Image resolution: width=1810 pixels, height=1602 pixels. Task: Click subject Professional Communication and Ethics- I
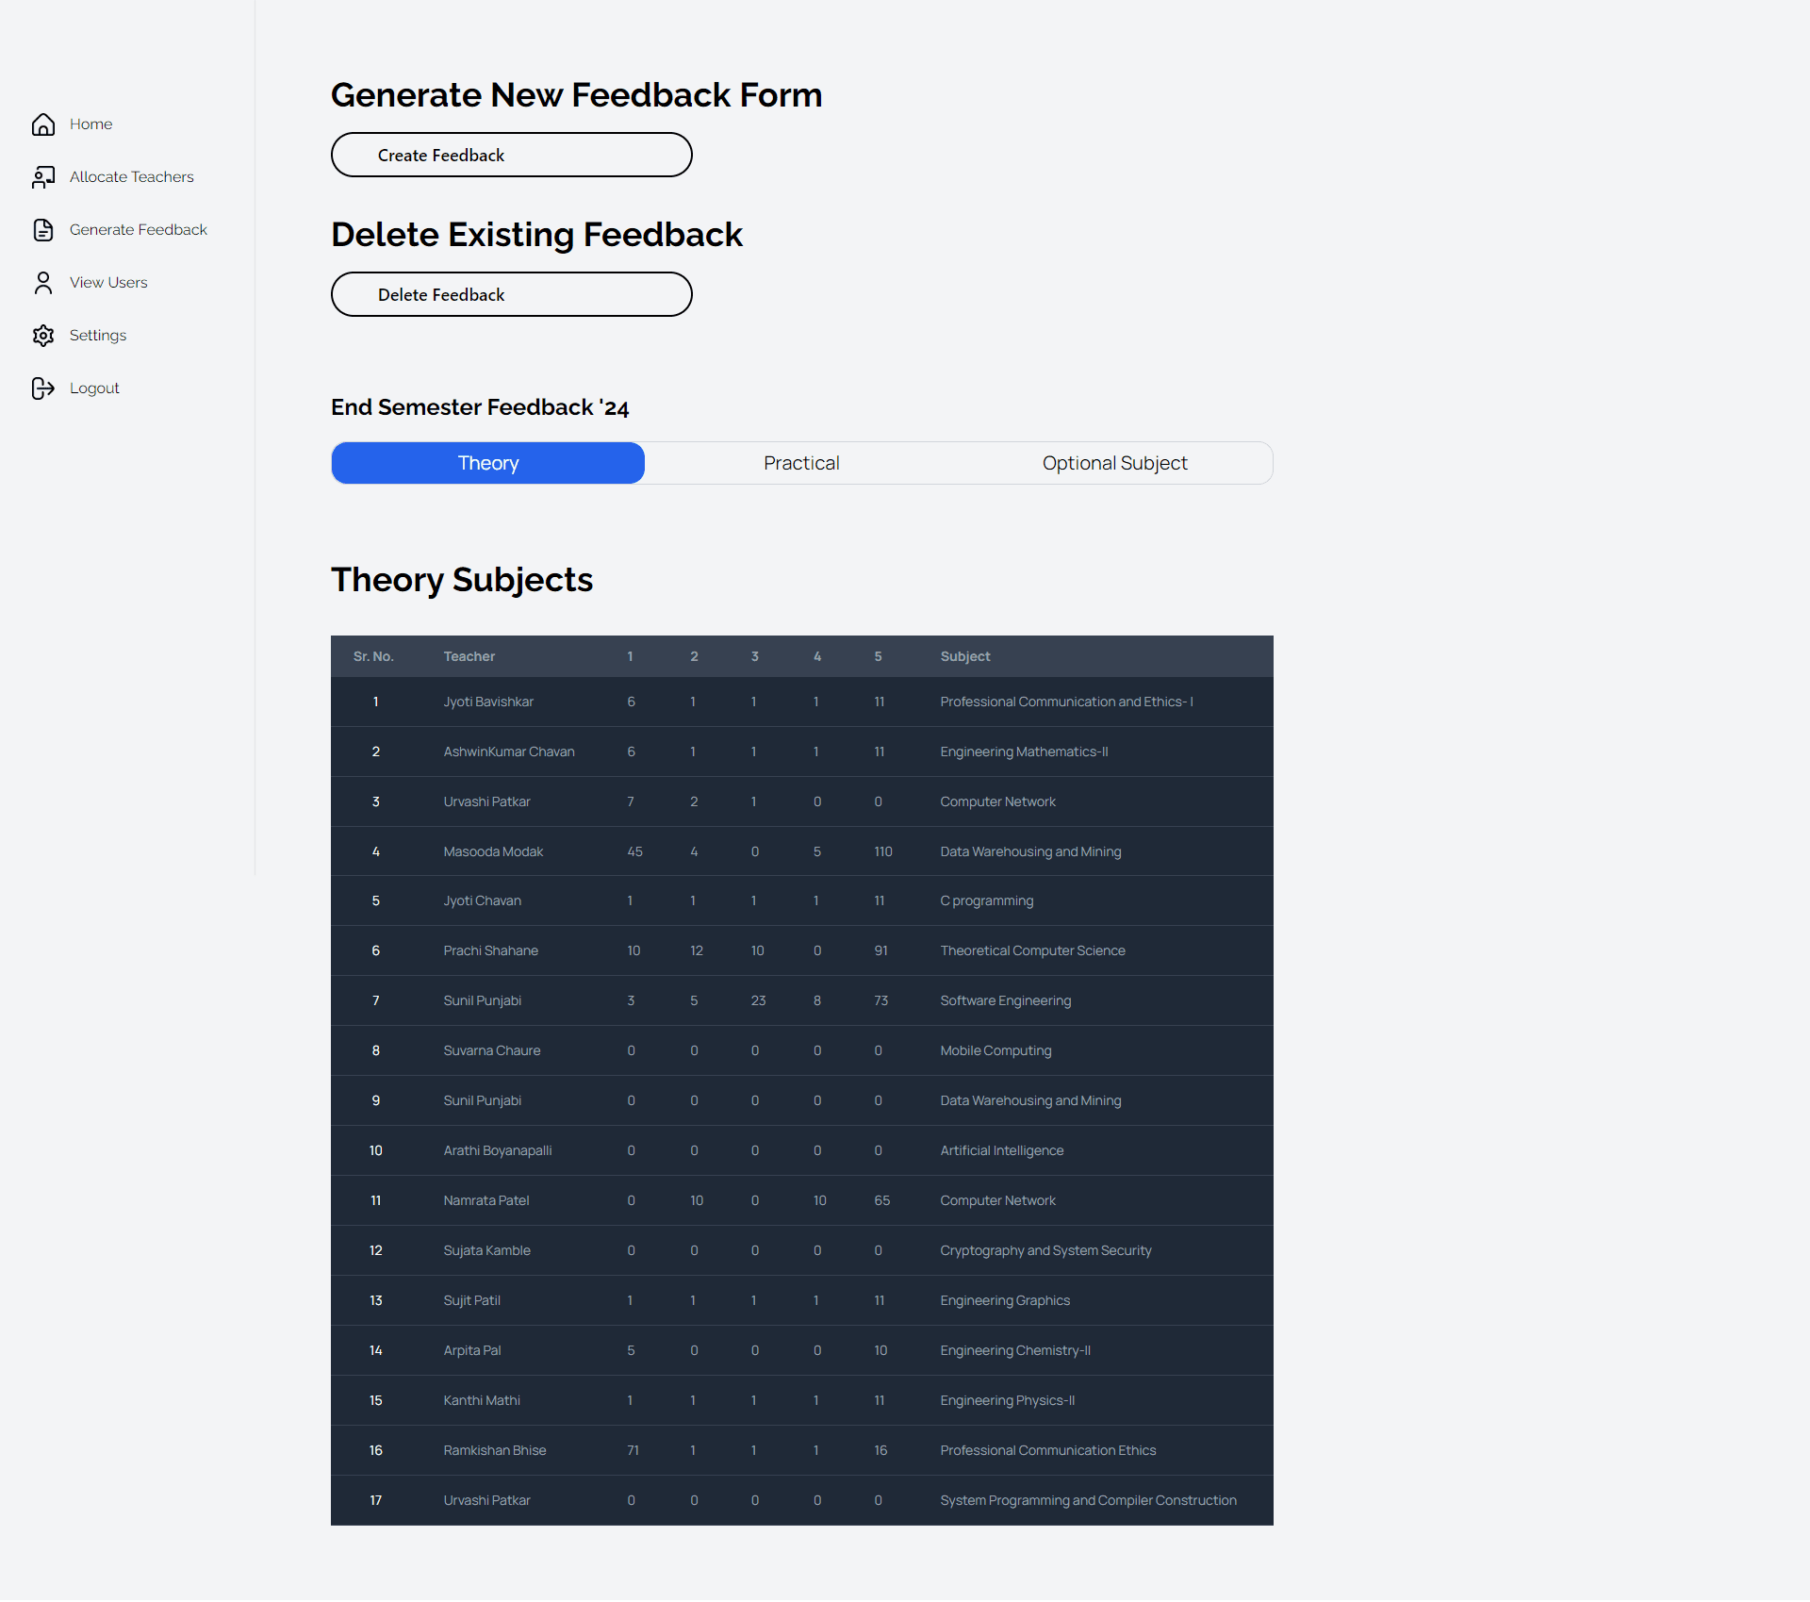pyautogui.click(x=1066, y=702)
